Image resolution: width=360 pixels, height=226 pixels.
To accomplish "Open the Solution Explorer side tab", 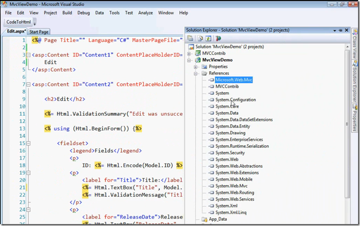I will click(x=355, y=81).
